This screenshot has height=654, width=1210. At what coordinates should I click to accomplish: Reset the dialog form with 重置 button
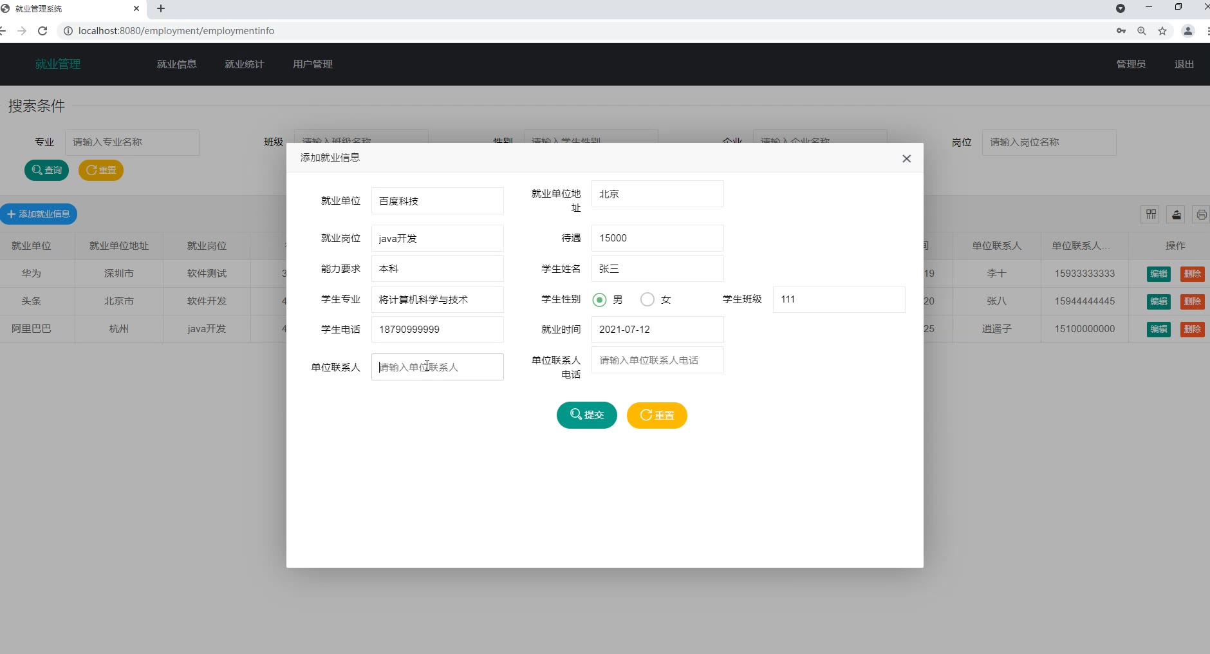pos(656,415)
